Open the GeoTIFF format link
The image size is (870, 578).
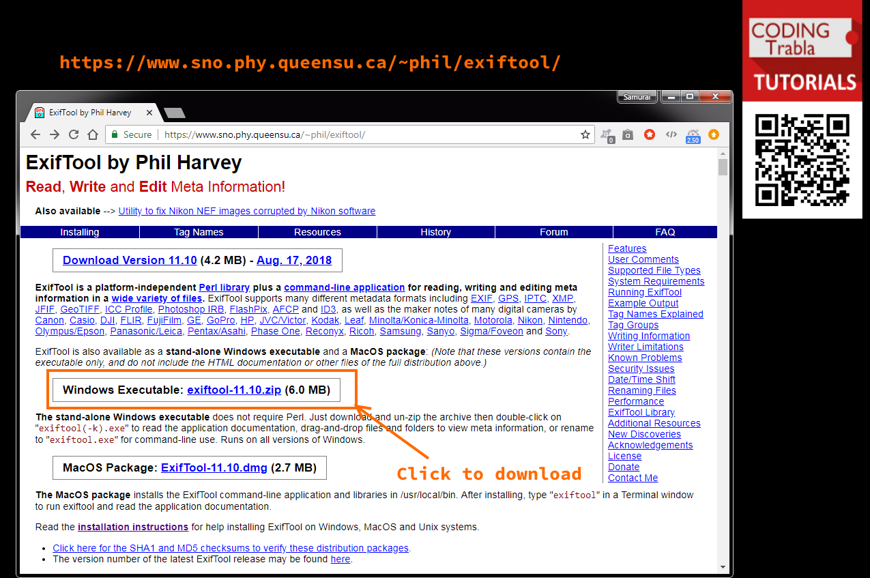pyautogui.click(x=79, y=309)
